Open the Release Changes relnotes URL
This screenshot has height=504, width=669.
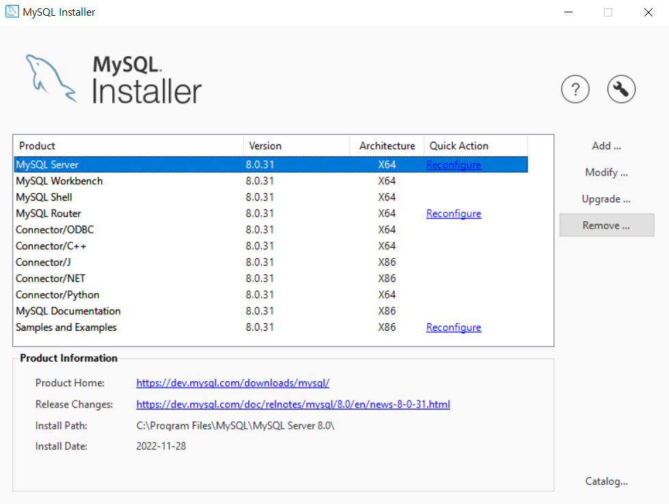293,405
